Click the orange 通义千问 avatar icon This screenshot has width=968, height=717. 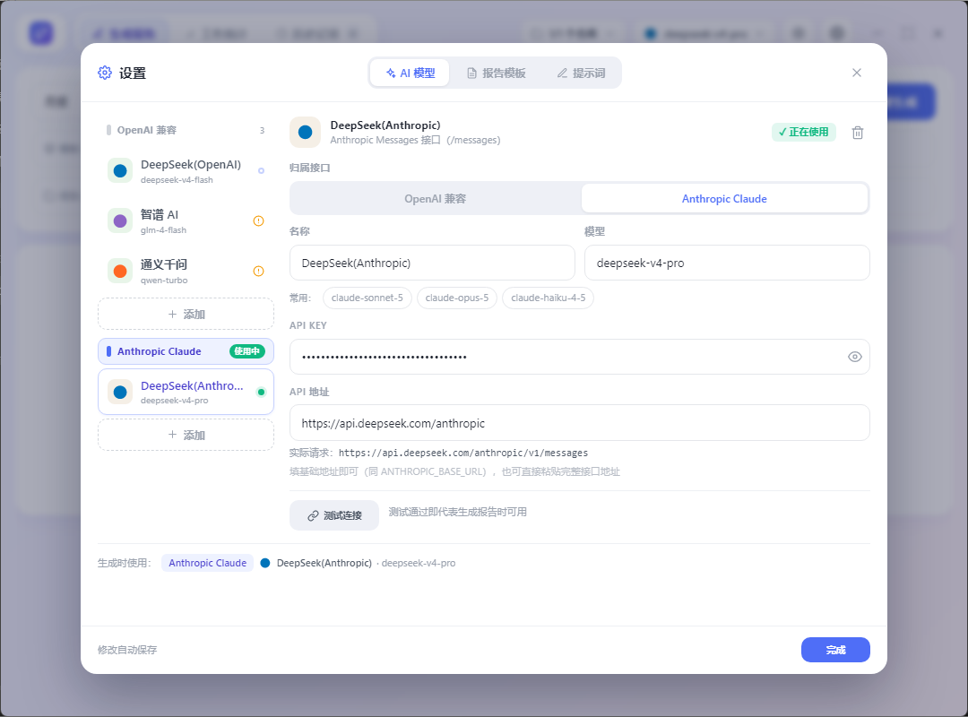pos(120,271)
